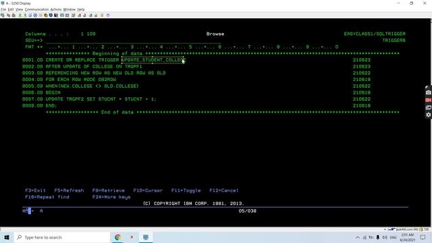Click the F11=Toggle function key label
This screenshot has width=432, height=243.
[x=186, y=190]
